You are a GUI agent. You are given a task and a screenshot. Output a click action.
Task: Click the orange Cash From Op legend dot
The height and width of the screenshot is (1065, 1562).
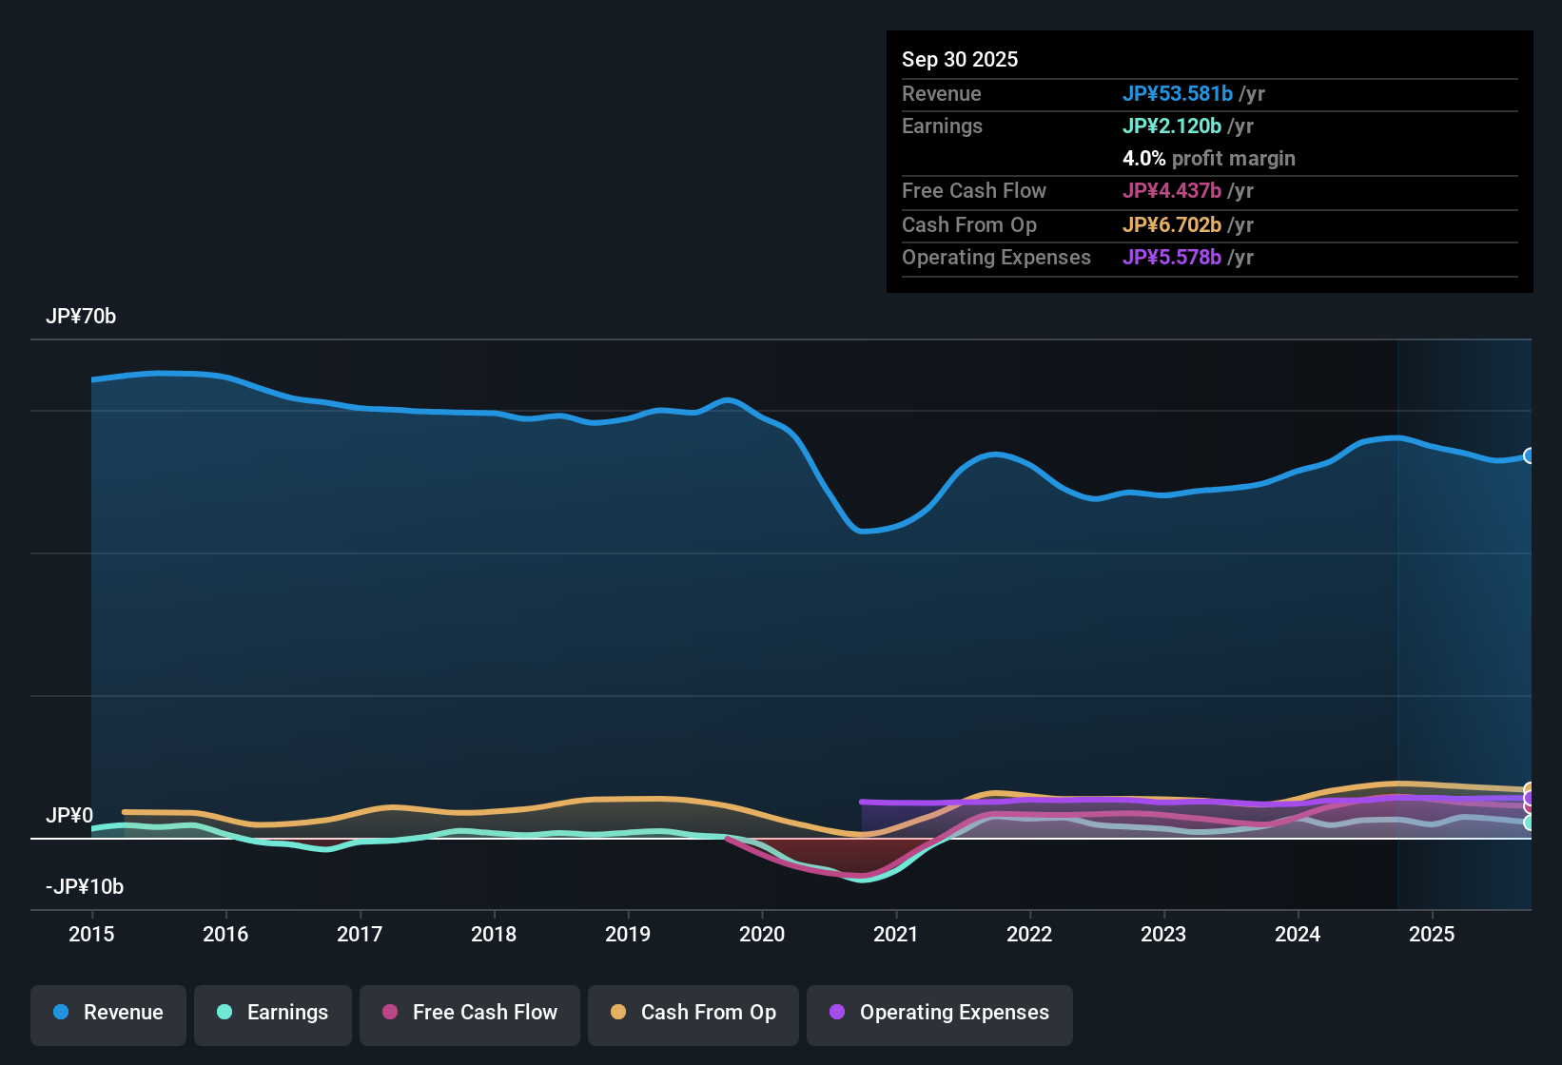pos(618,1013)
